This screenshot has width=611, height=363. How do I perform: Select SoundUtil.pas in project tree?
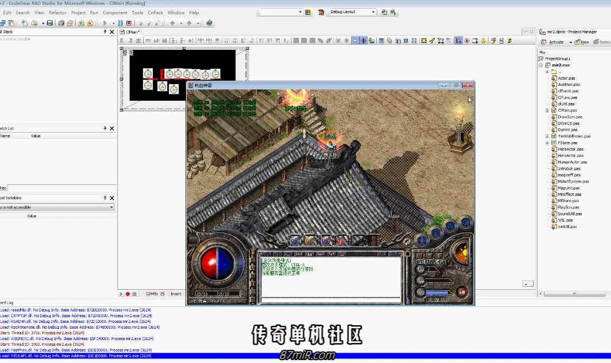(x=570, y=214)
